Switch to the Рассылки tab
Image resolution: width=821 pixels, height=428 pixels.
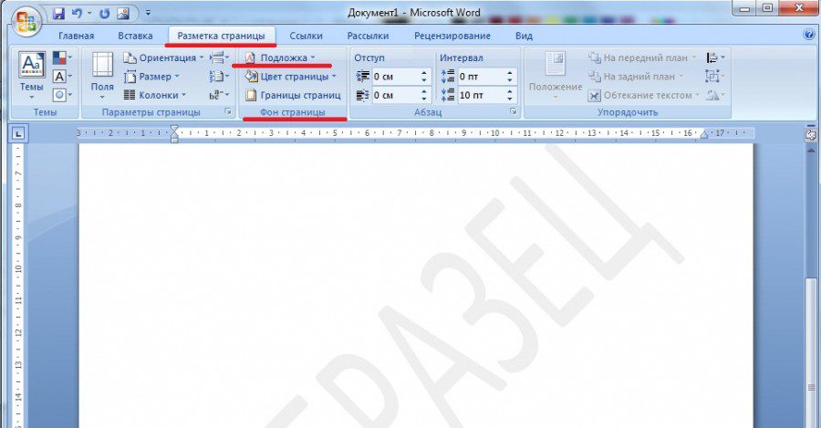[368, 36]
